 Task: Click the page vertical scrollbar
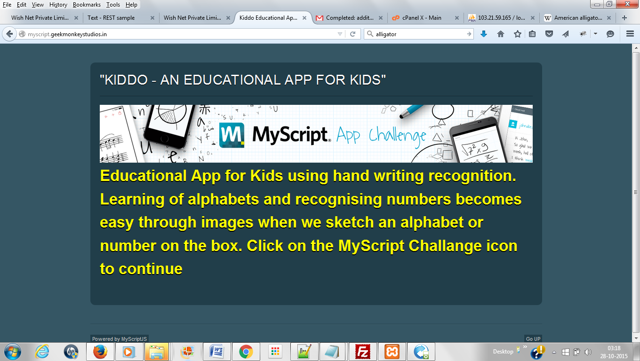click(636, 192)
